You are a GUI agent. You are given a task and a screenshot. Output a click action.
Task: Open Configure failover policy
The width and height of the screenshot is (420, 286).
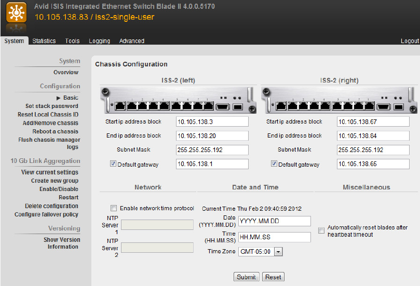tap(46, 214)
